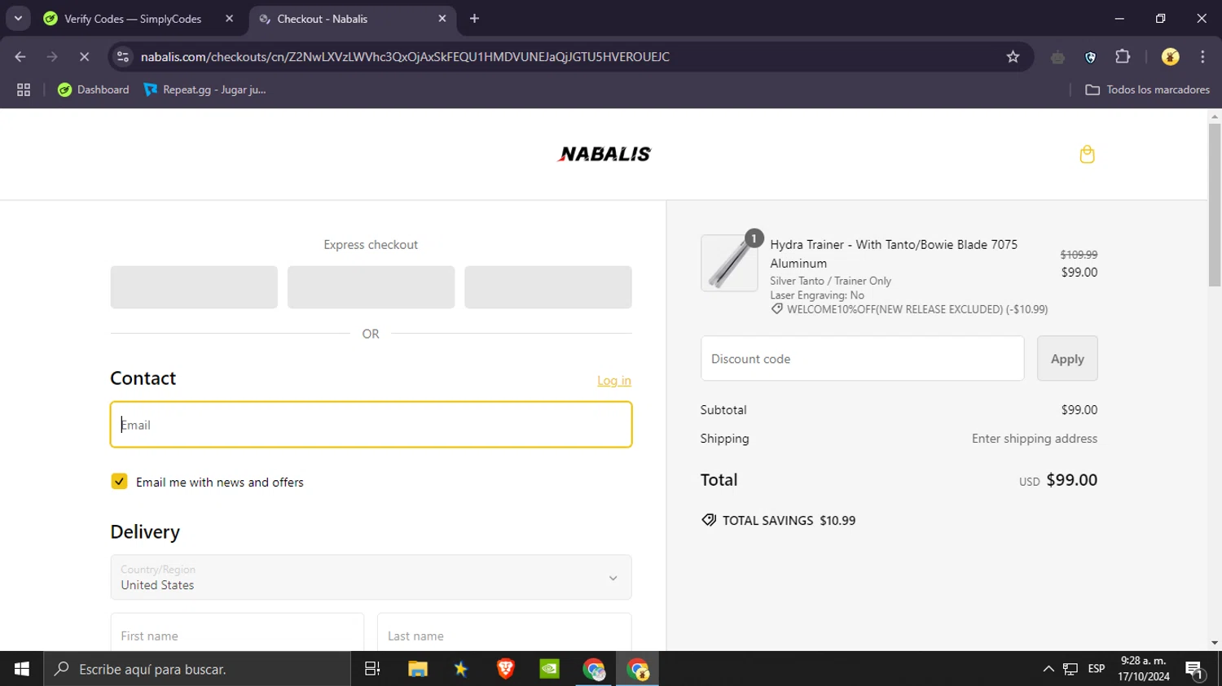Bookmark this page with the star icon
The width and height of the screenshot is (1222, 686).
[x=1013, y=57]
